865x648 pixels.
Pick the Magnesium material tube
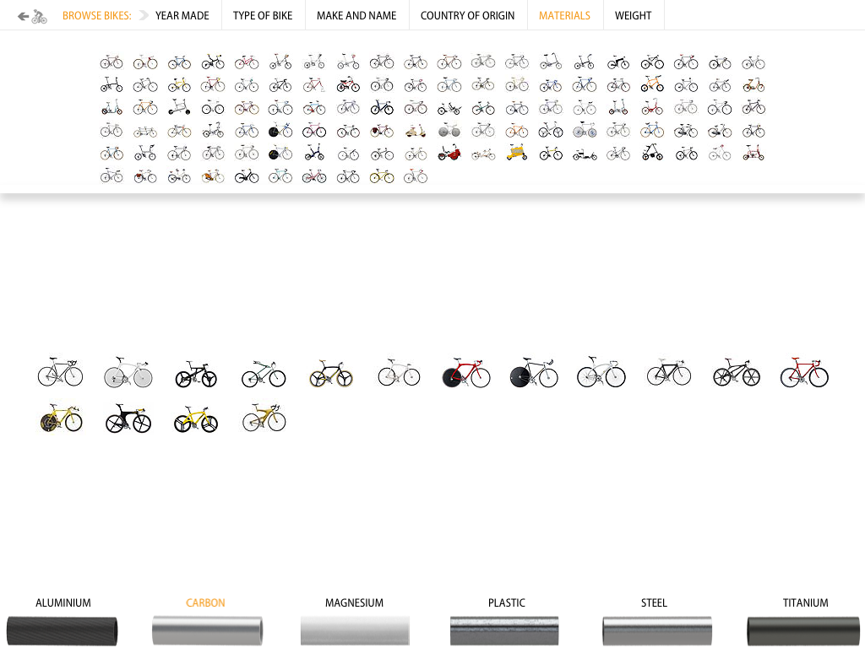[x=355, y=629]
